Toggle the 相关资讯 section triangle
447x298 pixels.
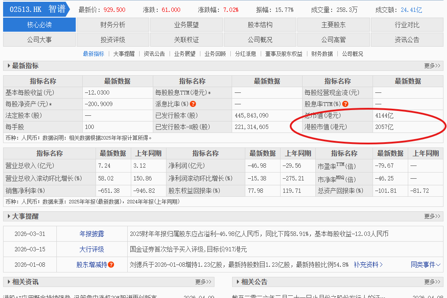point(9,282)
